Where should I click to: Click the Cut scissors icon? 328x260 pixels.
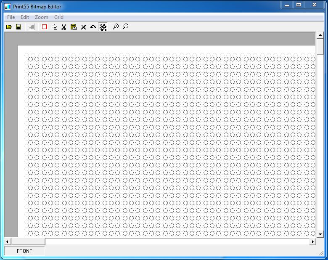[x=64, y=27]
